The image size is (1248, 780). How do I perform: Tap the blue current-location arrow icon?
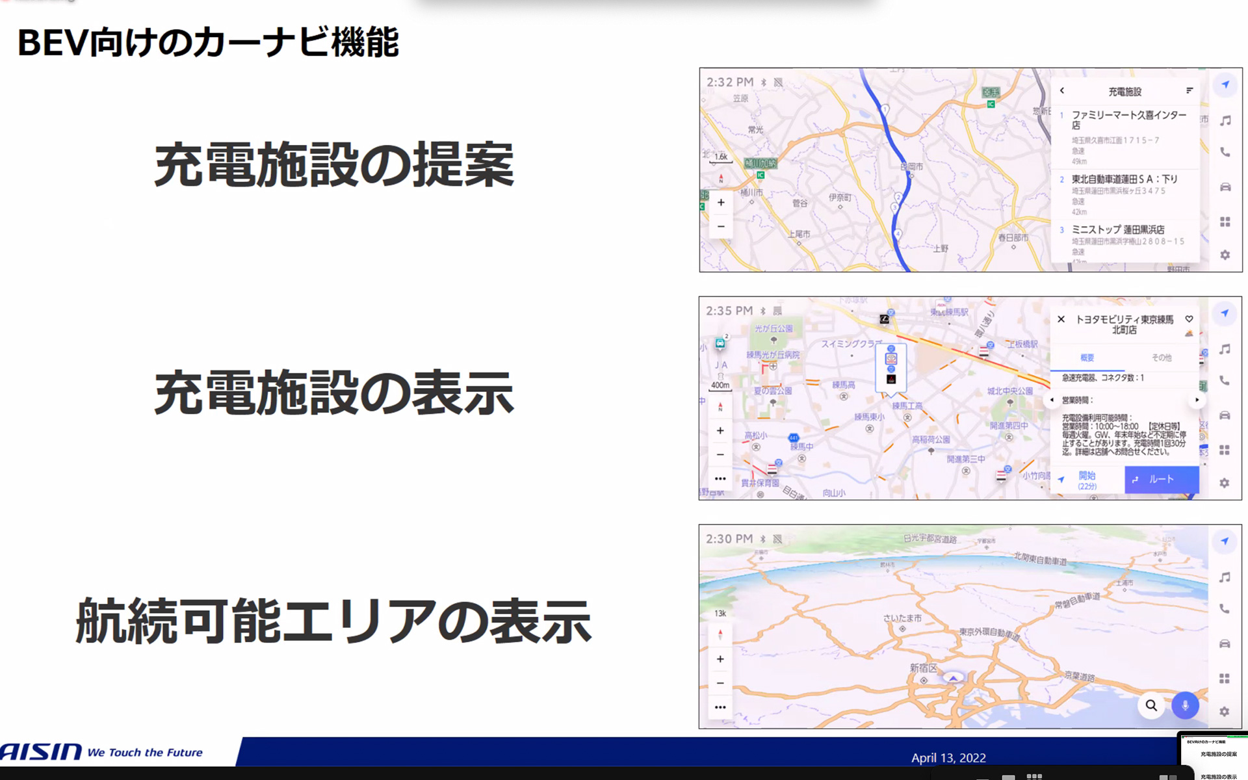1225,85
